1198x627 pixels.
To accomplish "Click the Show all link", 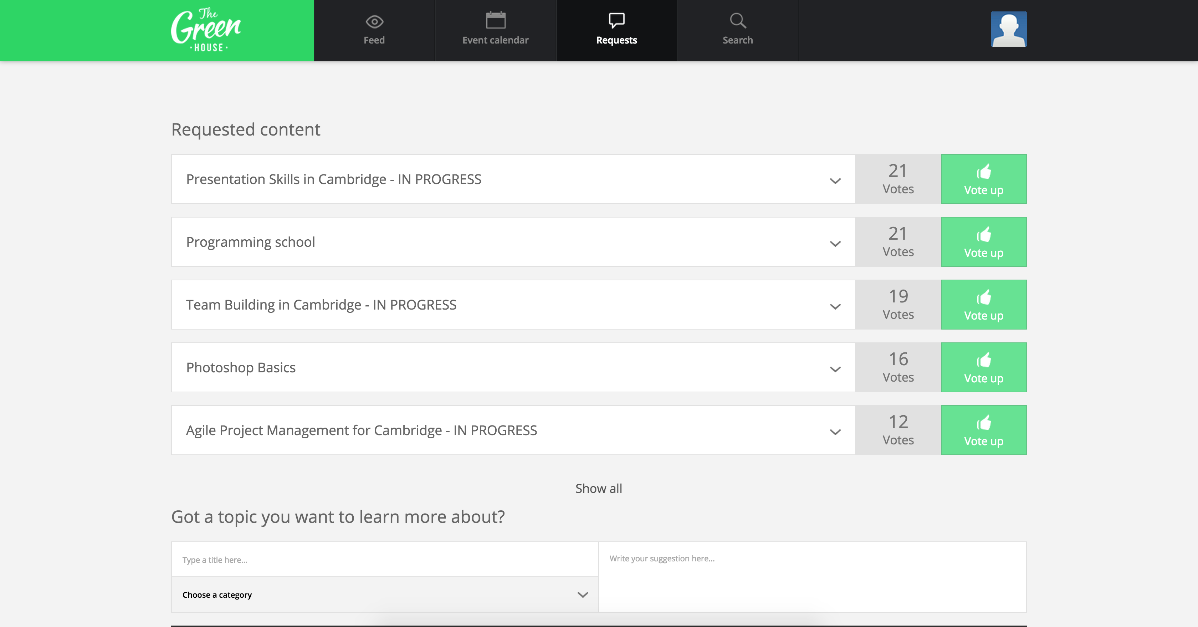I will pos(599,488).
